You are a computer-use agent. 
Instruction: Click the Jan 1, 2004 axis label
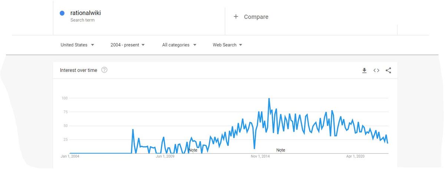(70, 157)
